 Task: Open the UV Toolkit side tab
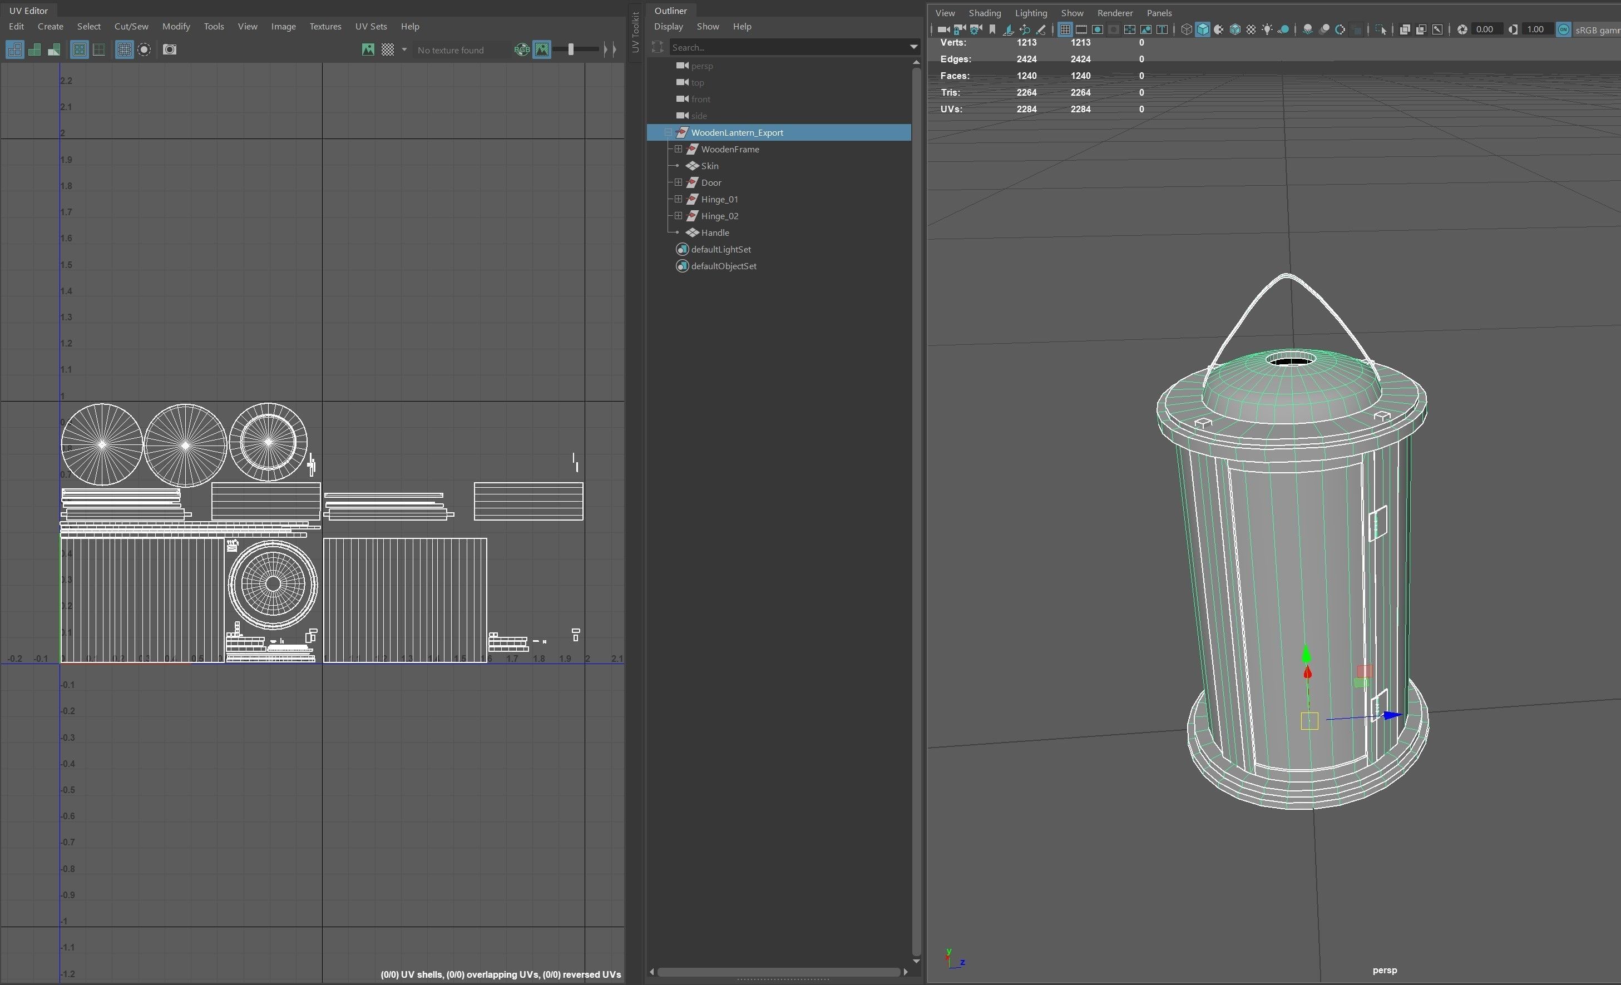click(x=635, y=32)
